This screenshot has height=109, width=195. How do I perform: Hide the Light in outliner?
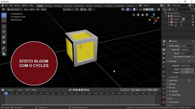[x=193, y=25]
